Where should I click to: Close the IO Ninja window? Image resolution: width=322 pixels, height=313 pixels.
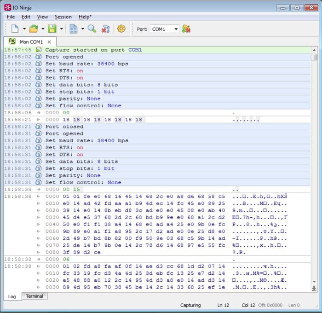point(311,8)
